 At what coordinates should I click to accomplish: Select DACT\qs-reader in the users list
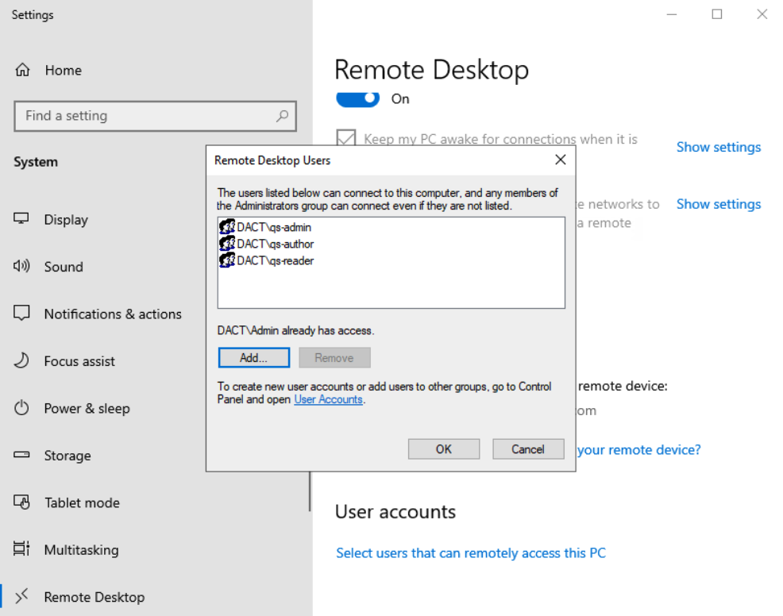tap(275, 260)
